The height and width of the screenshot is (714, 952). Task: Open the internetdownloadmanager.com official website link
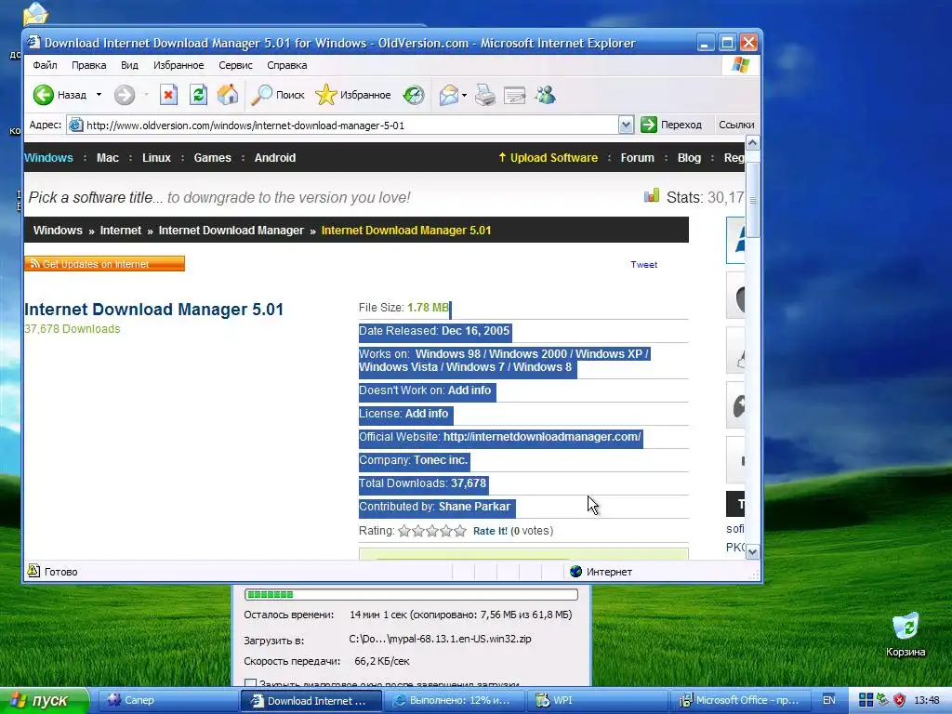coord(542,437)
